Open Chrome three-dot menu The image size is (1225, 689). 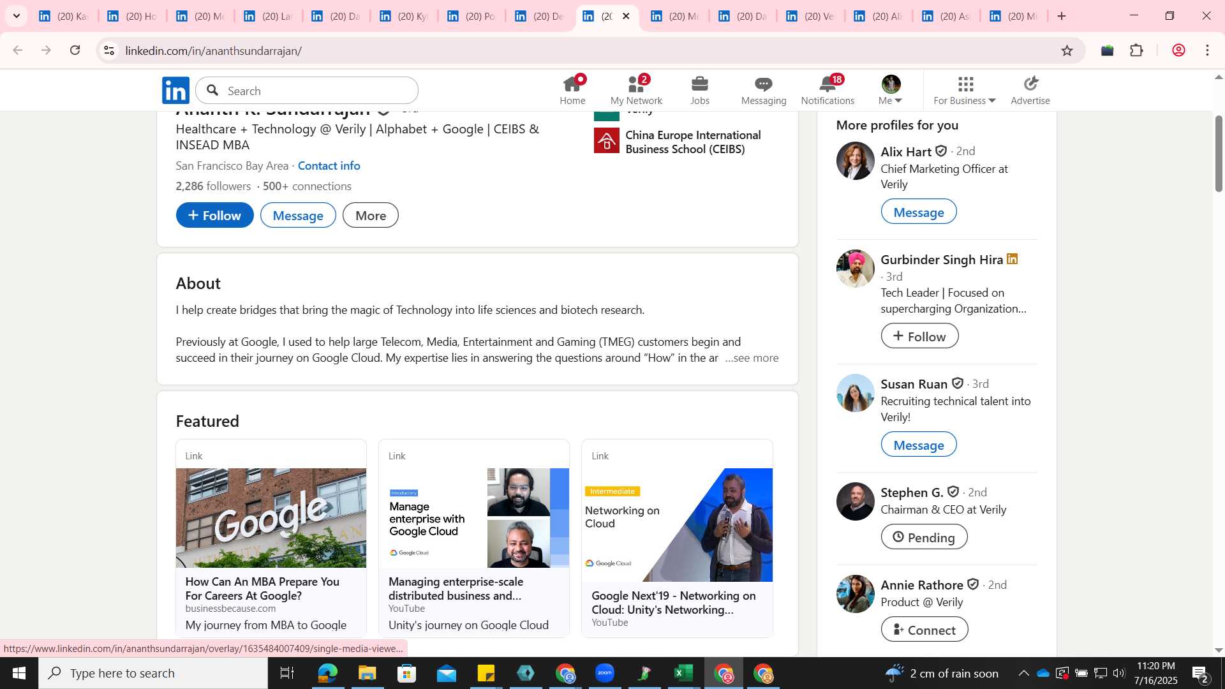pyautogui.click(x=1208, y=50)
